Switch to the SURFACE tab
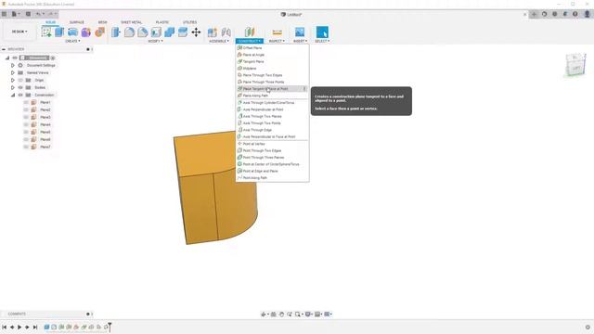 click(76, 22)
